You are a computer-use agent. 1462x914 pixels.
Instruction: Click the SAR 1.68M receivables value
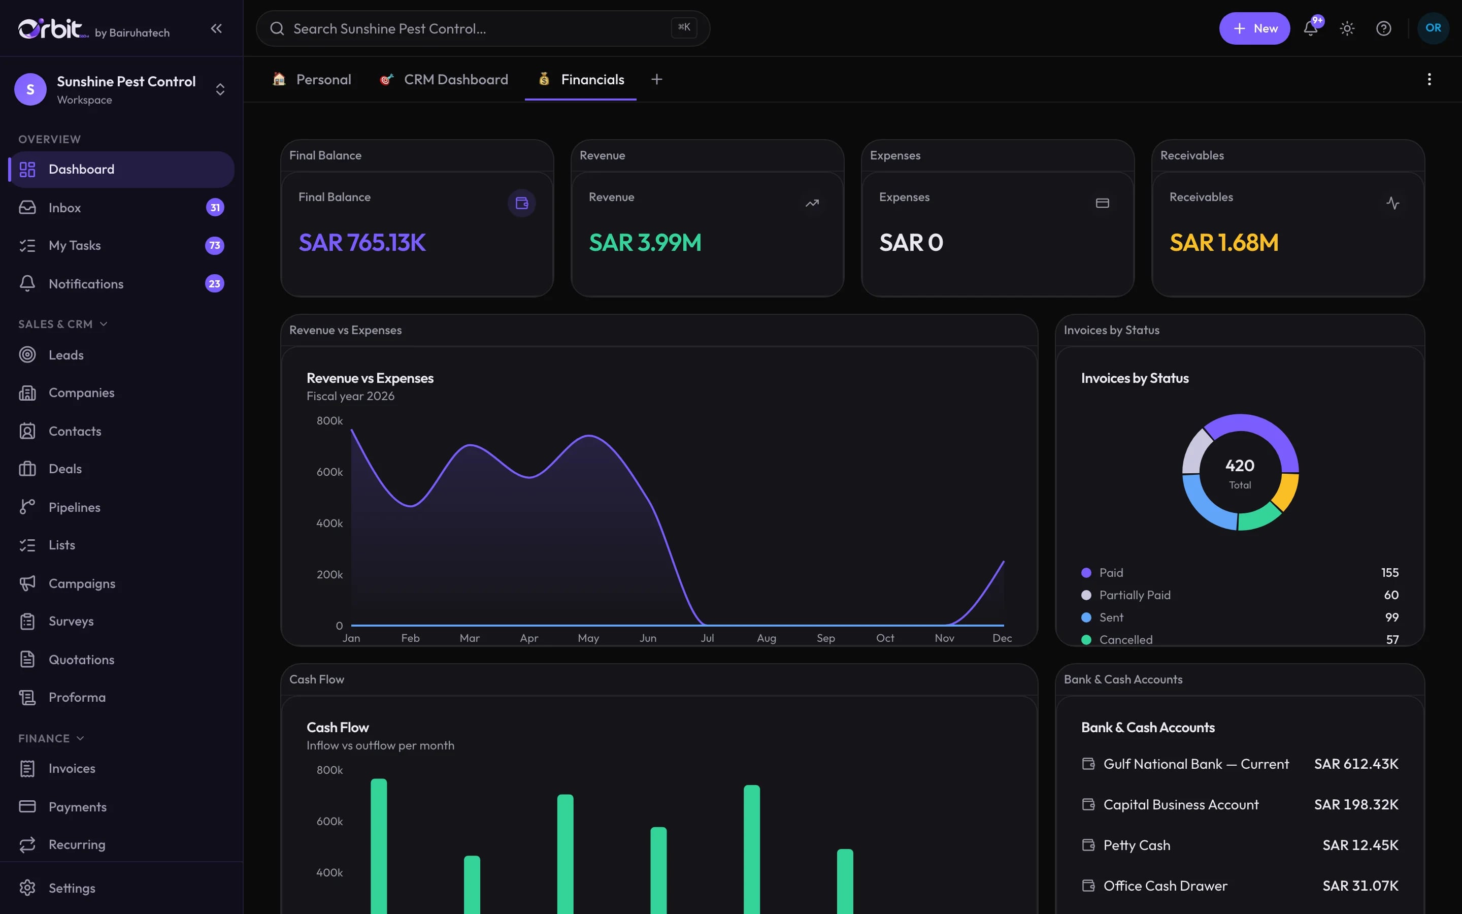pos(1223,242)
